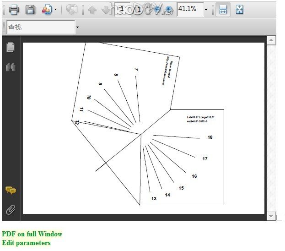Open the zoom percentage dropdown arrow
The image size is (285, 251).
[206, 10]
